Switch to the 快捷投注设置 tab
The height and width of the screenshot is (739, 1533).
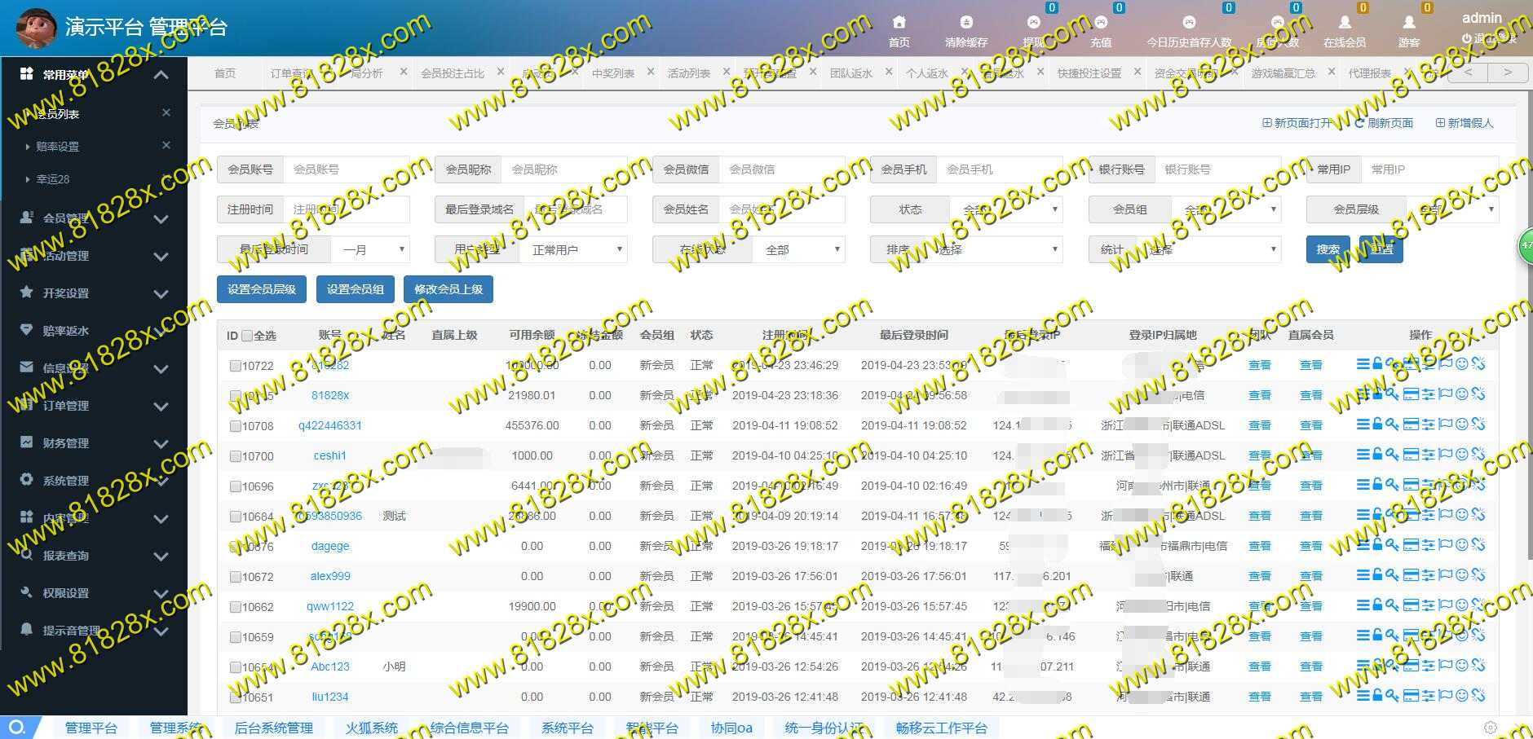click(1089, 73)
